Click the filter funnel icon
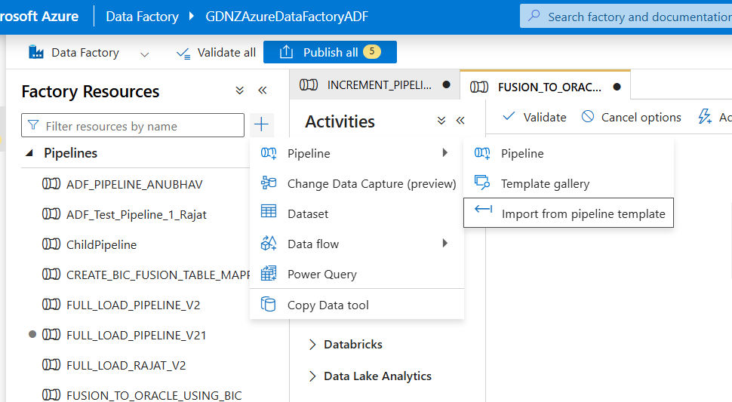This screenshot has height=402, width=732. 33,125
